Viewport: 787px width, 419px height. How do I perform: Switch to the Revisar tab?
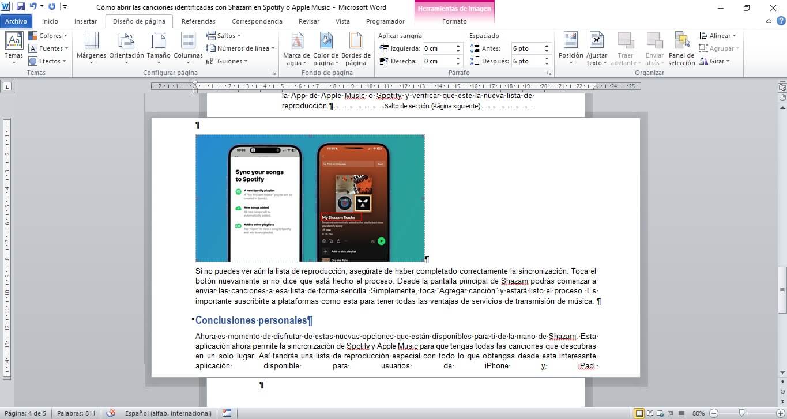click(x=309, y=21)
